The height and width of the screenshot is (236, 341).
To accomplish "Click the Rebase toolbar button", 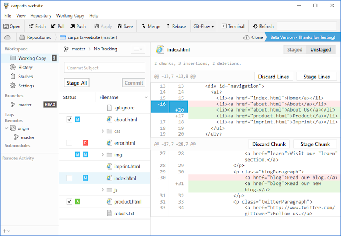I will click(x=176, y=26).
